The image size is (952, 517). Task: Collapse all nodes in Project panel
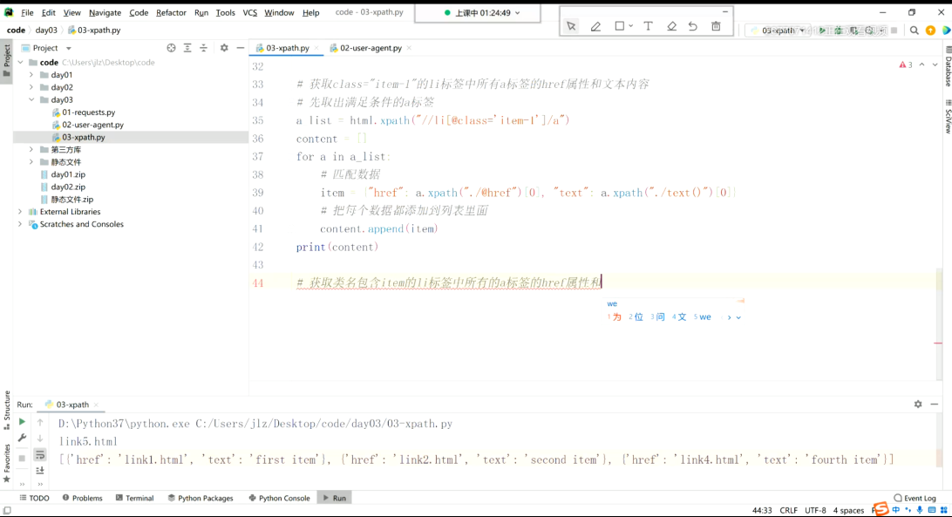203,48
